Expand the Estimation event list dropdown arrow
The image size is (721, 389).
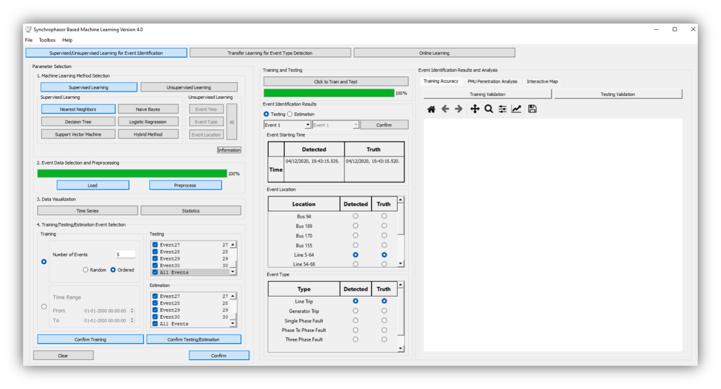(x=233, y=323)
